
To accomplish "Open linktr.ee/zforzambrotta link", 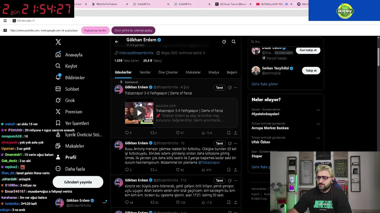I will point(136,53).
